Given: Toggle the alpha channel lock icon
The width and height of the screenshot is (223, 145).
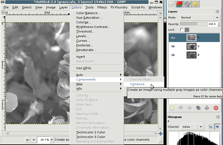Looking at the screenshot, I should (x=187, y=30).
